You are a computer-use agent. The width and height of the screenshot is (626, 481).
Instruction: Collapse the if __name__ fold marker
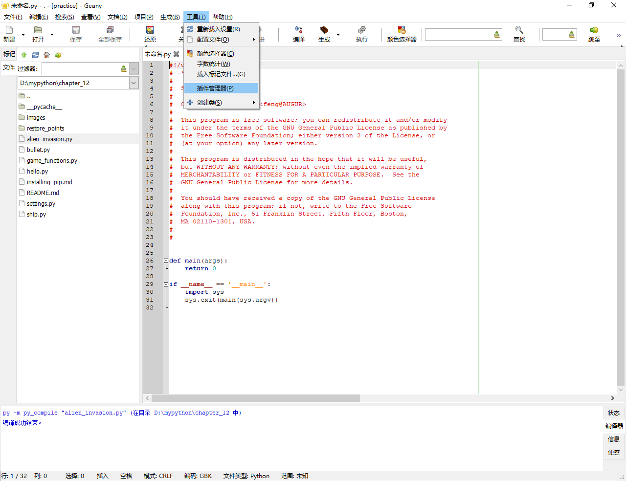tap(166, 284)
